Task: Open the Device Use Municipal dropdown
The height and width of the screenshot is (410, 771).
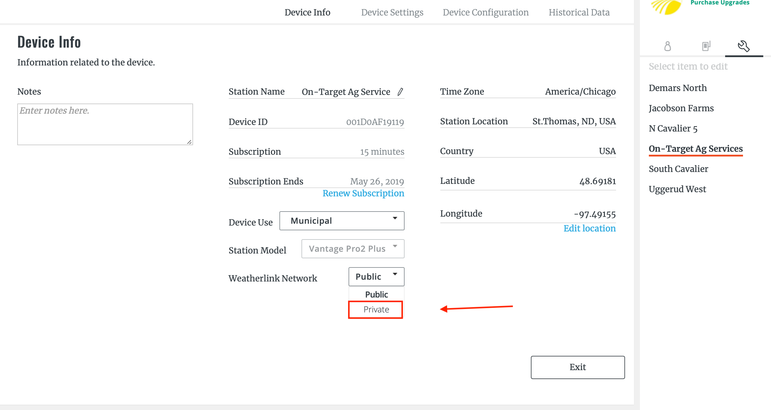Action: (x=342, y=221)
